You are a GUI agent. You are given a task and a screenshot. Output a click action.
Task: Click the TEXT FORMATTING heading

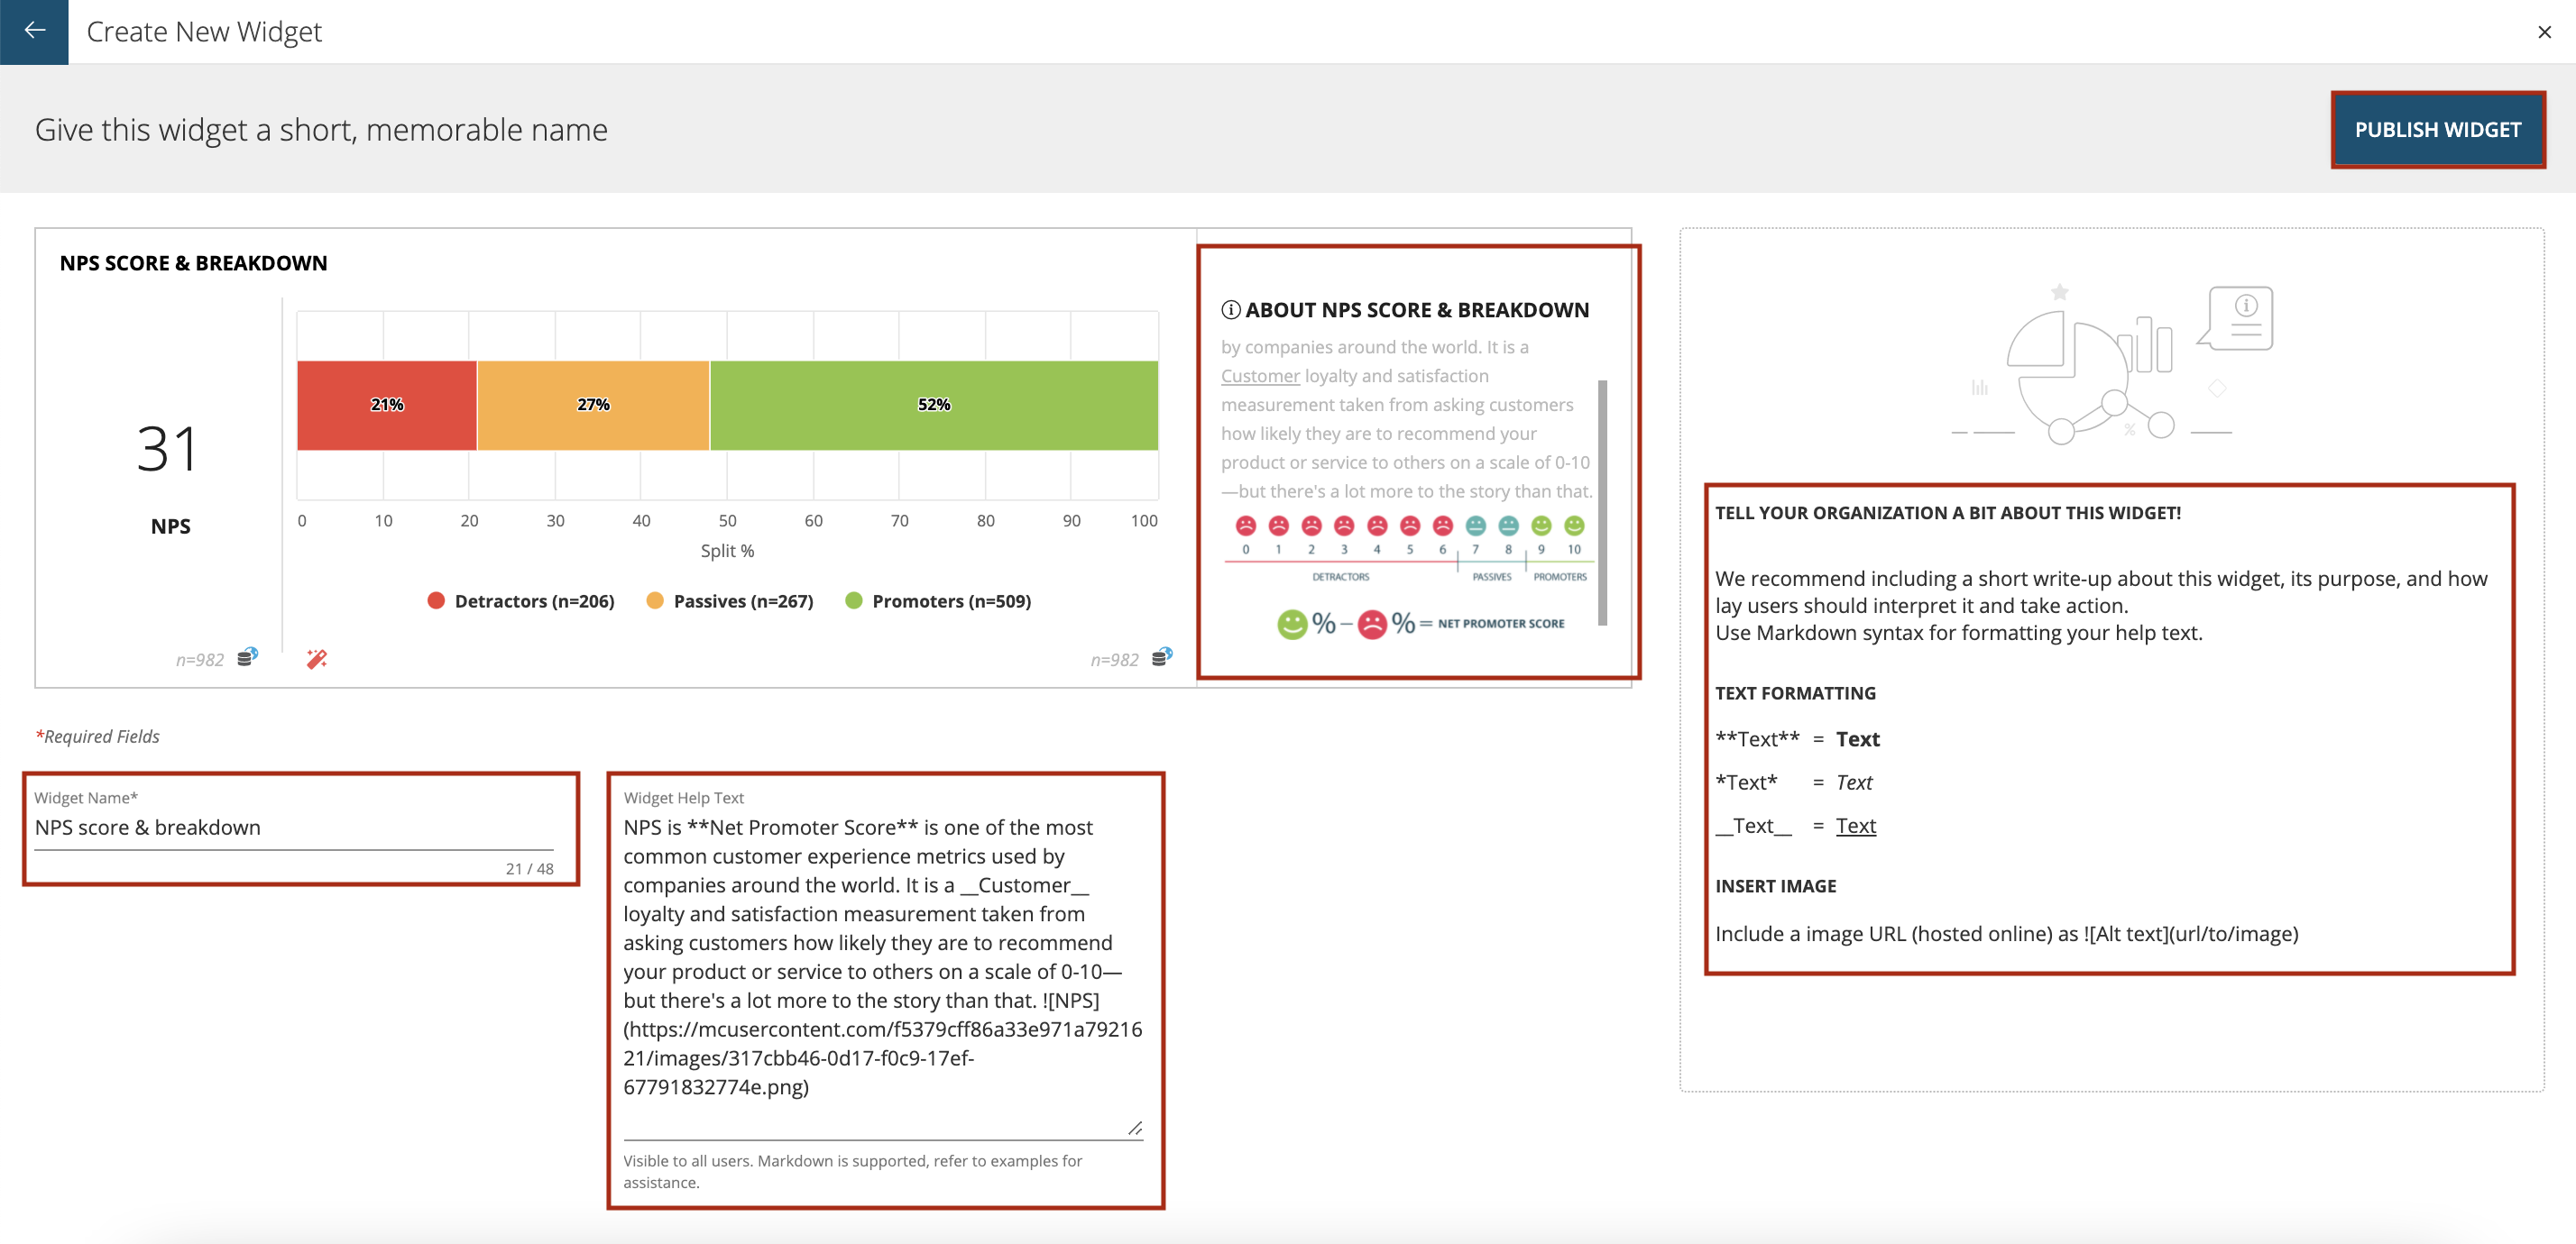1795,693
